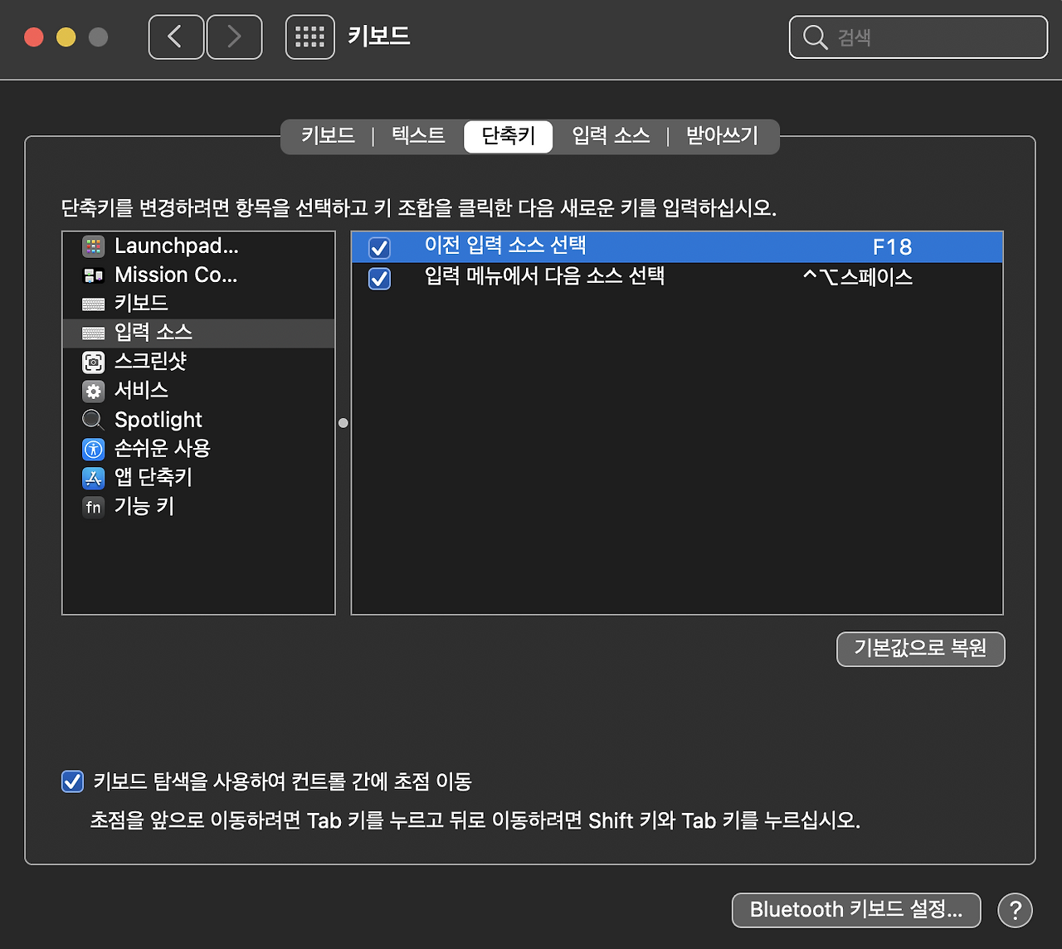Click the back navigation arrow
This screenshot has height=949, width=1062.
click(x=176, y=36)
